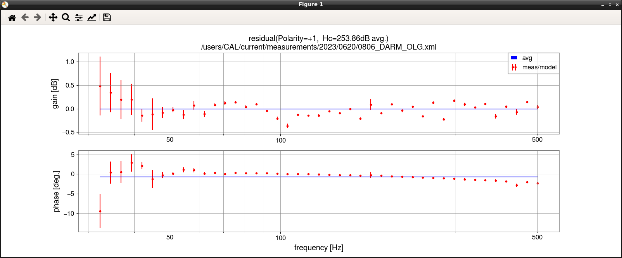The height and width of the screenshot is (258, 622).
Task: Activate the Pan axes tool
Action: coord(53,17)
